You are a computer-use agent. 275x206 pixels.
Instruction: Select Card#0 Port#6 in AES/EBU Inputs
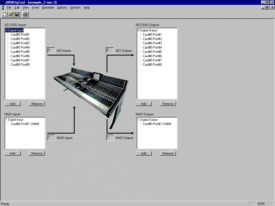pyautogui.click(x=20, y=56)
